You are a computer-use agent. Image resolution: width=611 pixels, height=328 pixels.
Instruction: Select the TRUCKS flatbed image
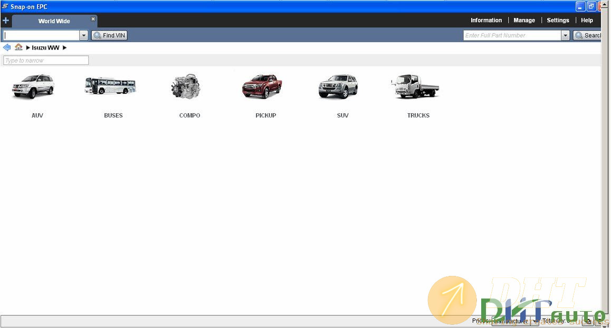click(415, 86)
